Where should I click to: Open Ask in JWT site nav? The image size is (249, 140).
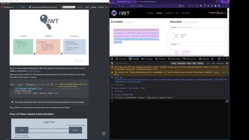point(177,13)
